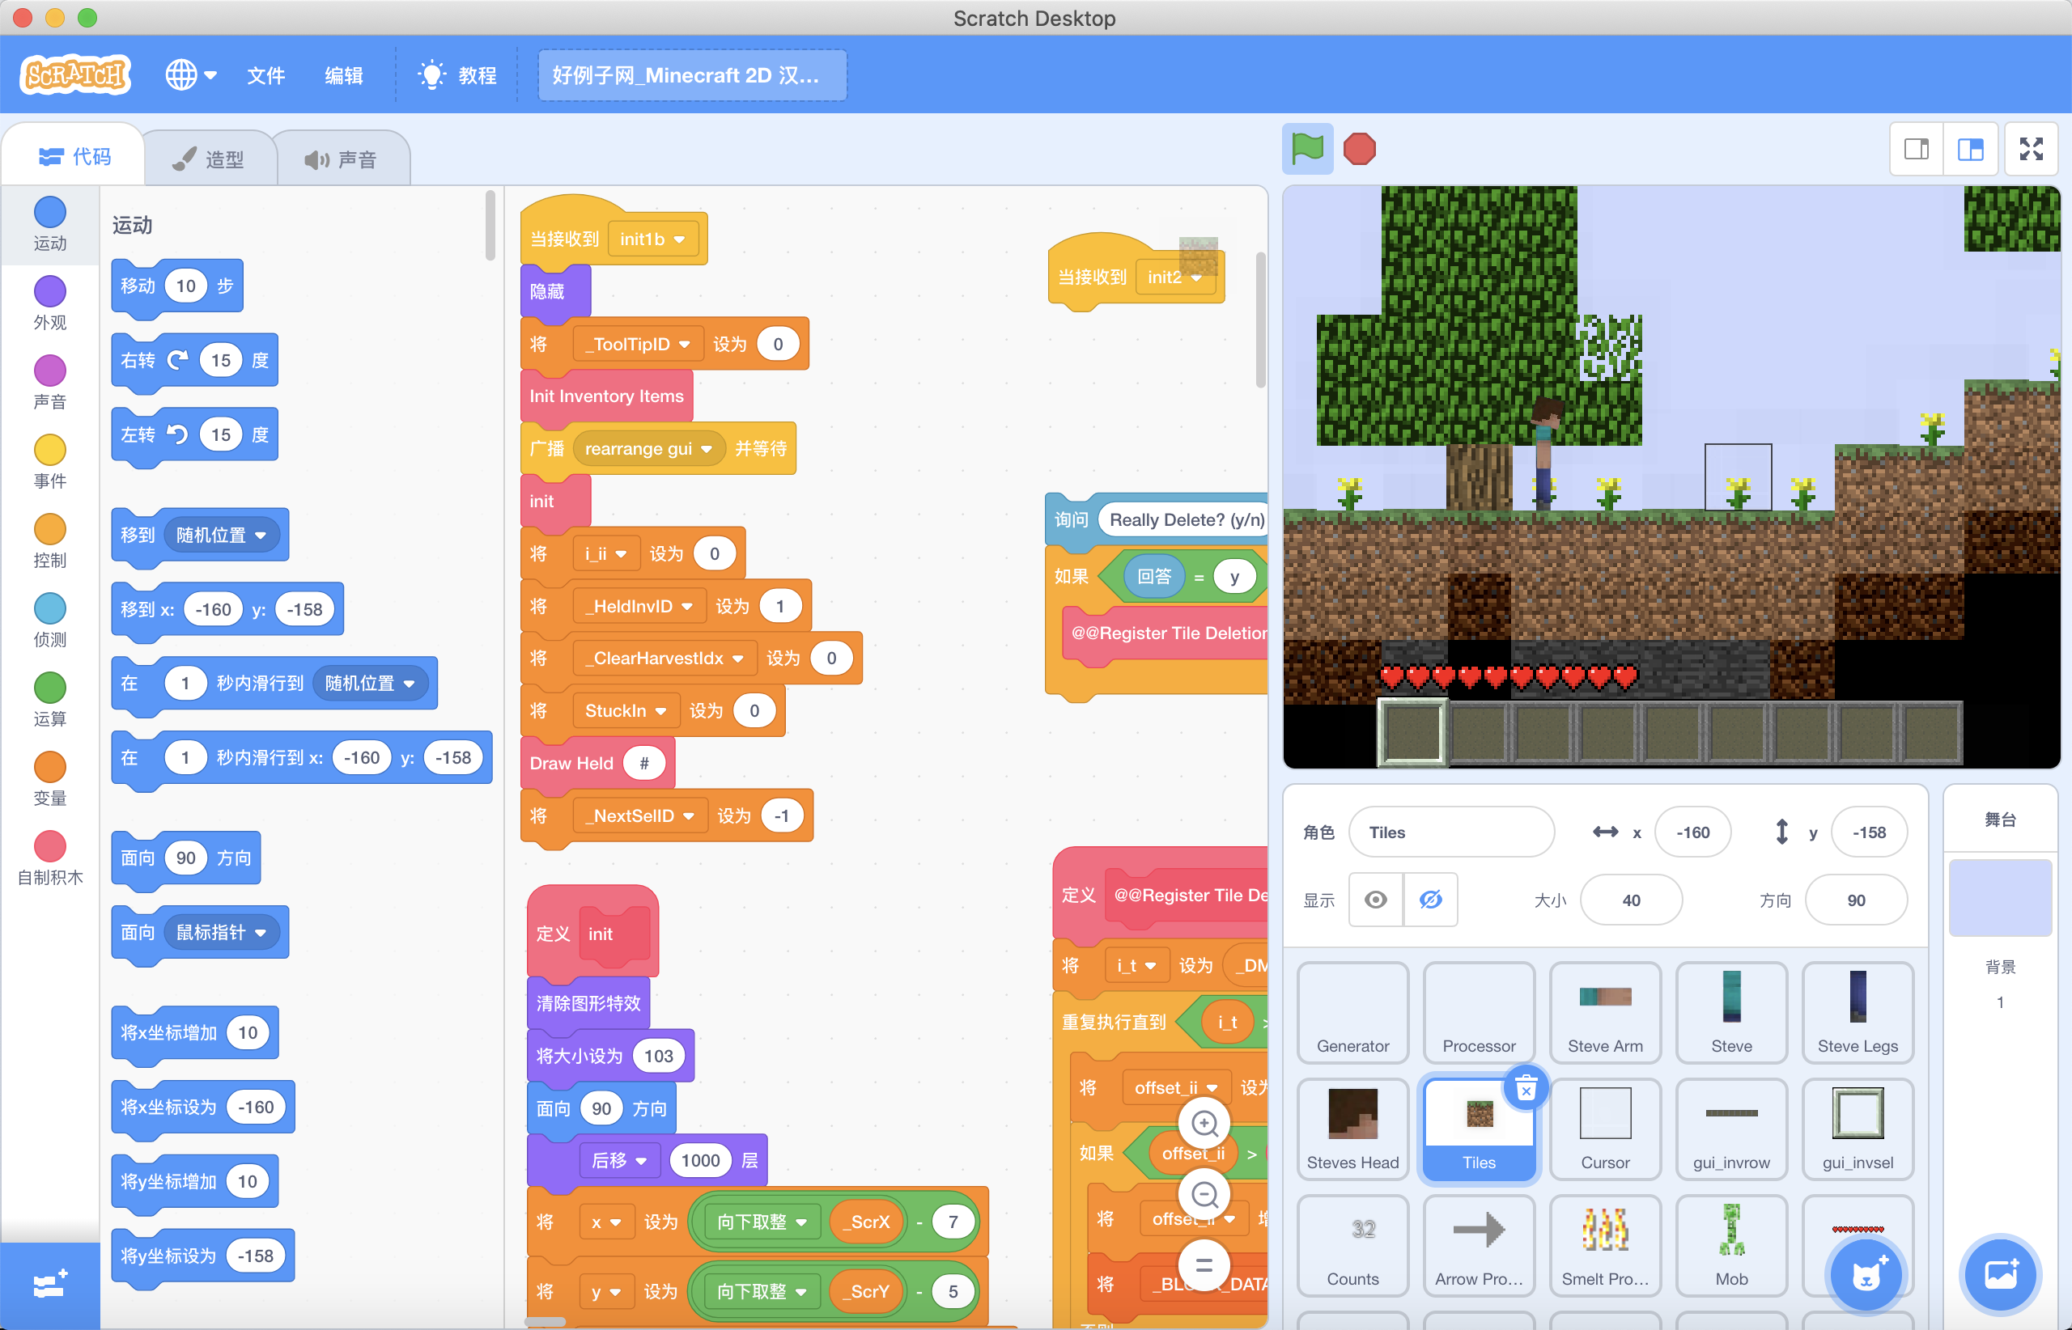The width and height of the screenshot is (2072, 1330).
Task: Select the 事件 block category
Action: pos(50,462)
